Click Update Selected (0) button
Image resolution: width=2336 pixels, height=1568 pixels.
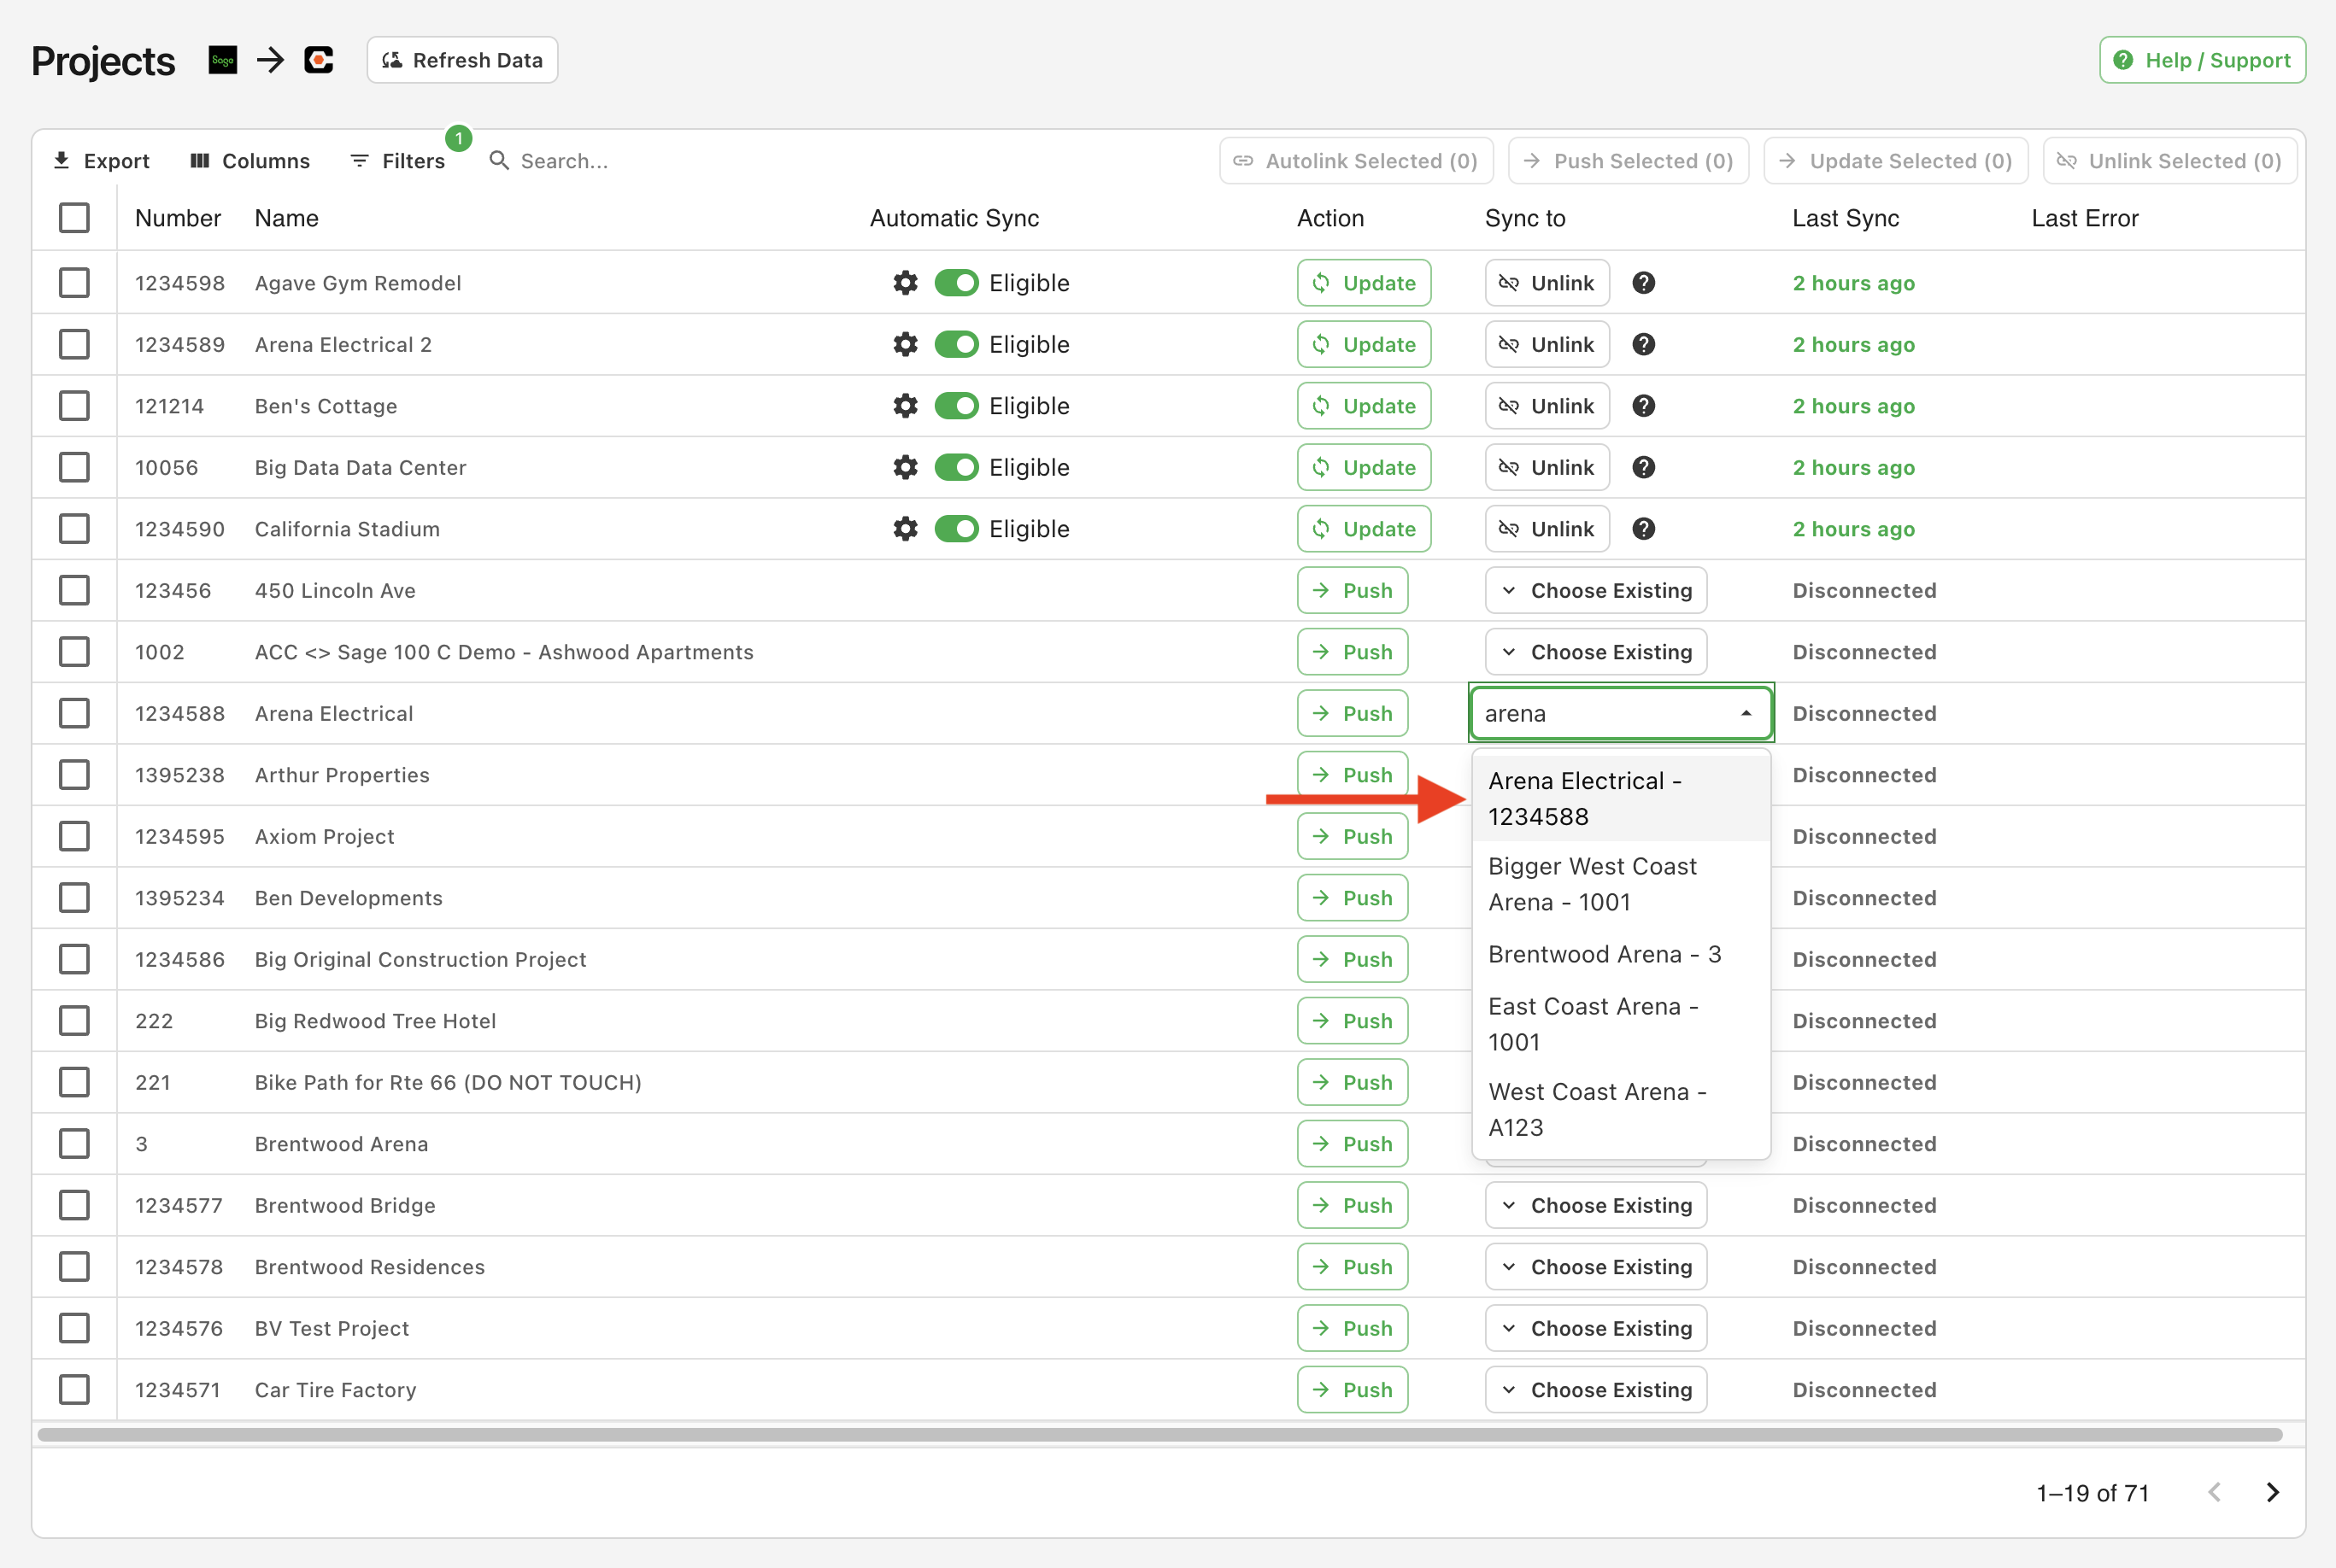pyautogui.click(x=1895, y=161)
